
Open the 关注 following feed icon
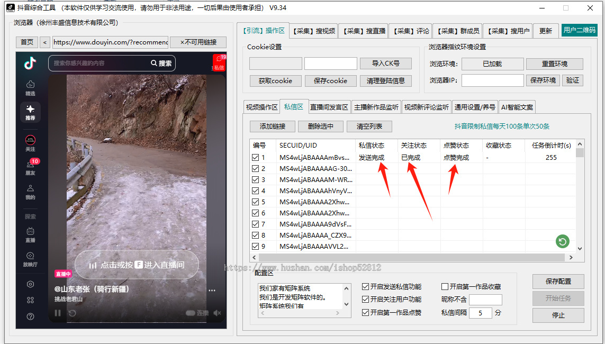click(x=30, y=143)
